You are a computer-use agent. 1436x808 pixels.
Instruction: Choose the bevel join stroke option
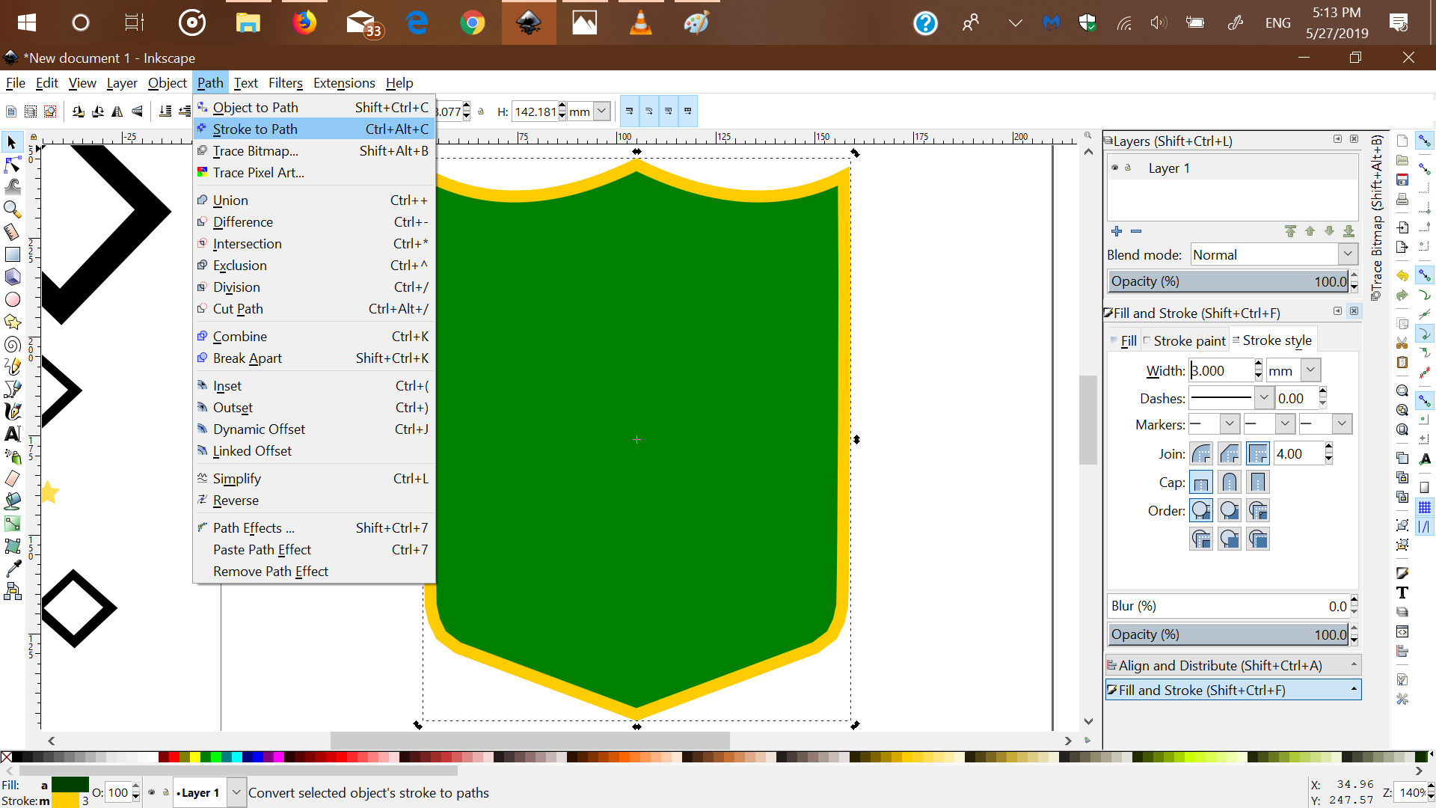click(x=1230, y=454)
